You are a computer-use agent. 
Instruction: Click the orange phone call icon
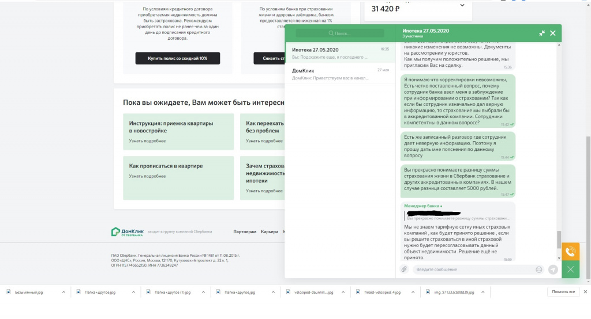pos(570,251)
